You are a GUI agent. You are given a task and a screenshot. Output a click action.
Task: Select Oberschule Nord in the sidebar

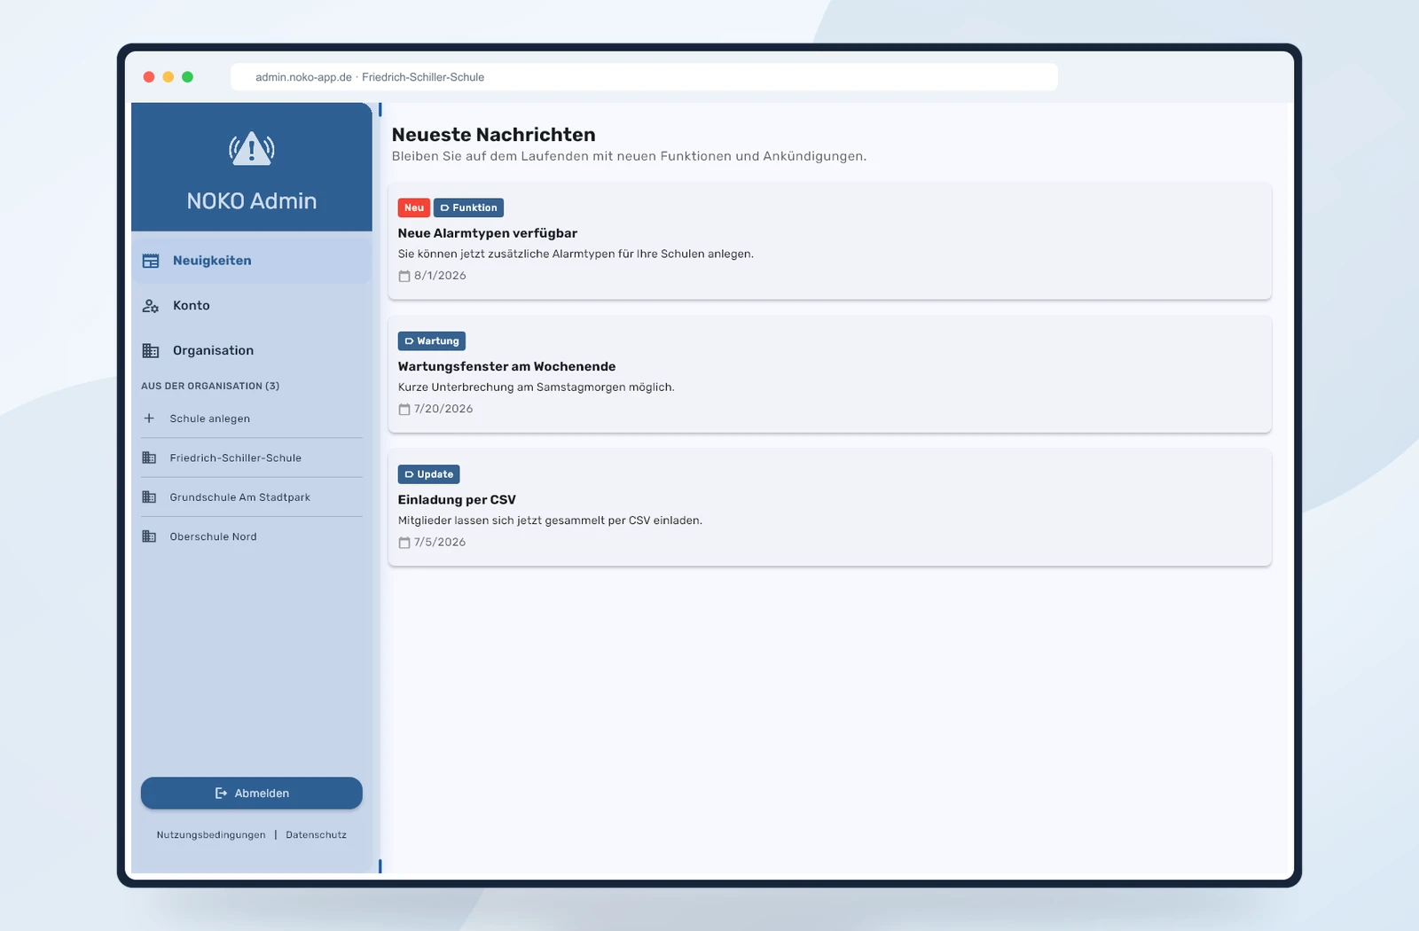(x=252, y=536)
